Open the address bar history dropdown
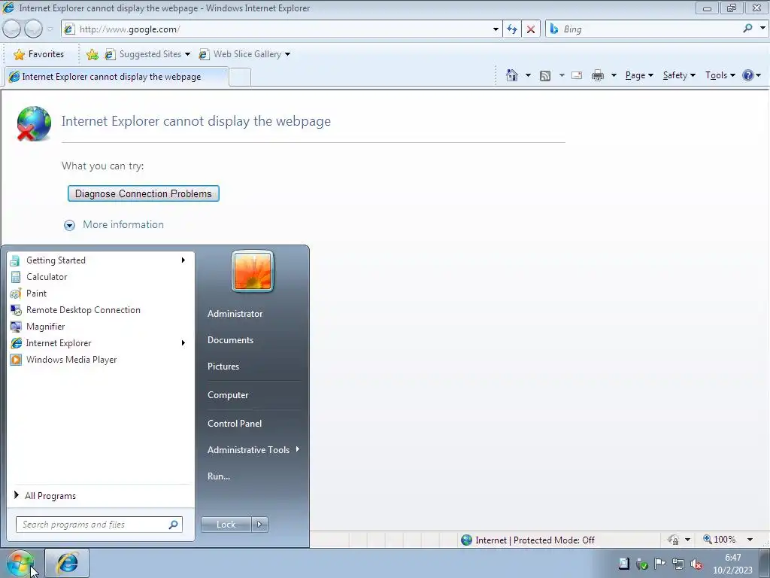The width and height of the screenshot is (770, 578). click(x=496, y=29)
